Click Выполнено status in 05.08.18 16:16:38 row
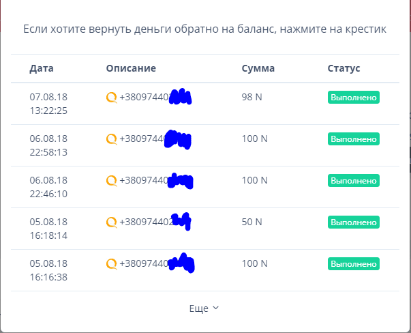 (354, 264)
